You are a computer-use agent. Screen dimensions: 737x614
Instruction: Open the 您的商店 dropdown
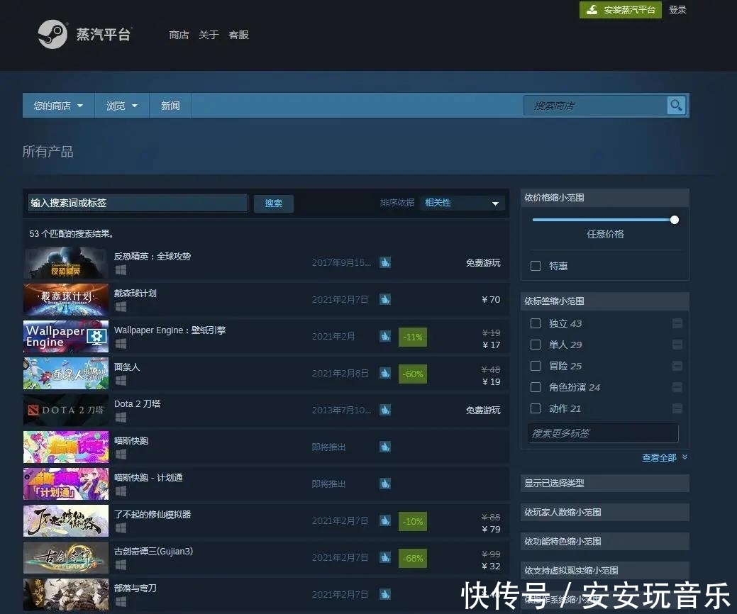click(57, 105)
